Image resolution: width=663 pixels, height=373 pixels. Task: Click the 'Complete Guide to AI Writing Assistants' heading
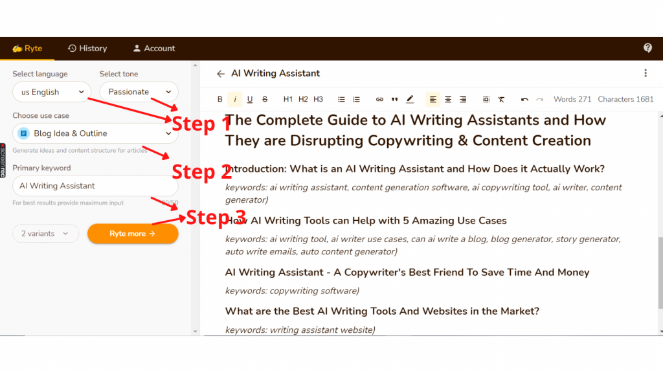pyautogui.click(x=415, y=130)
